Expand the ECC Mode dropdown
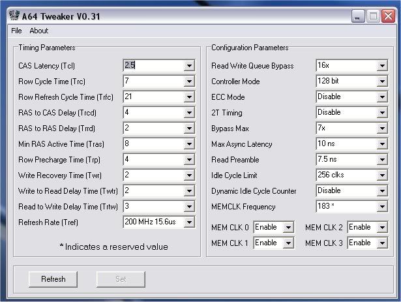 (x=382, y=97)
